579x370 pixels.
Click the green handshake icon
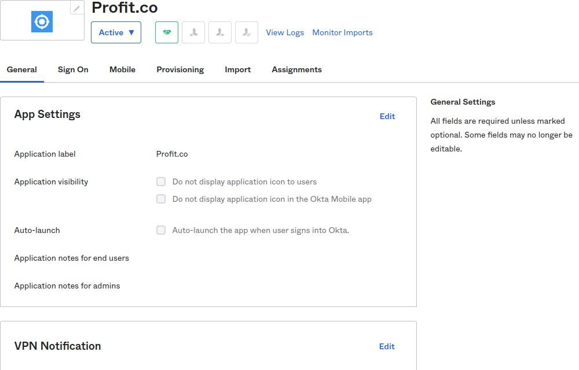(167, 32)
